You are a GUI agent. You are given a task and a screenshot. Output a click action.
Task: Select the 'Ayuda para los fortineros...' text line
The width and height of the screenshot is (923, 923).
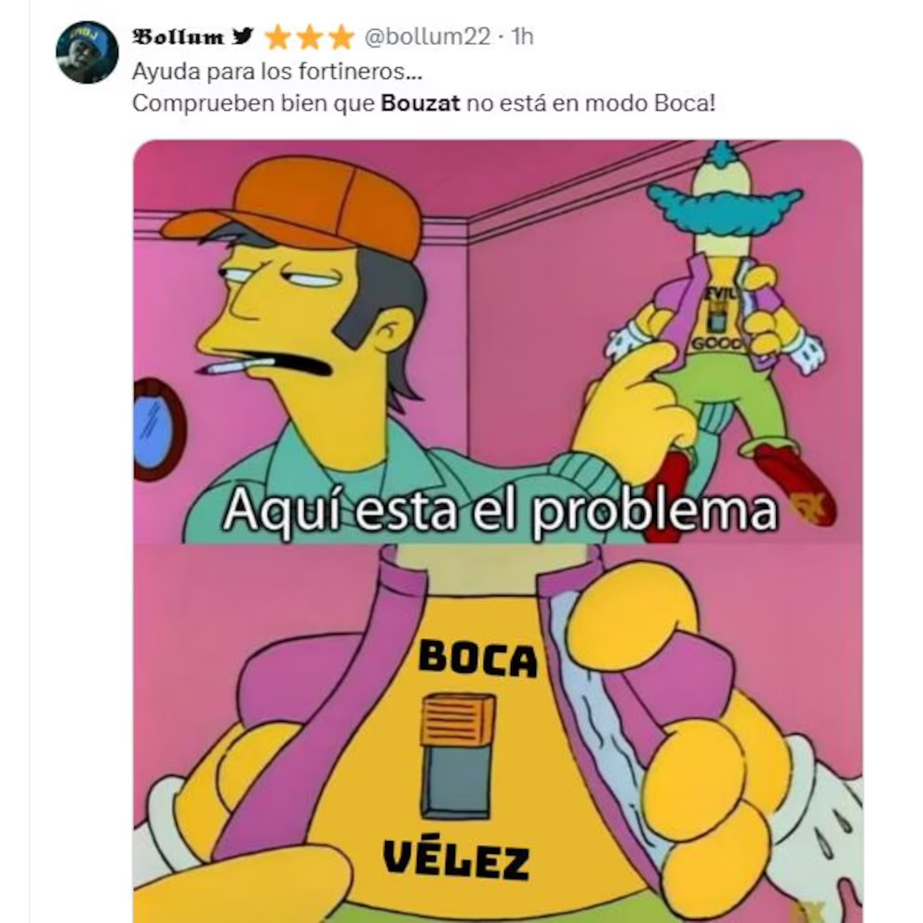(277, 72)
